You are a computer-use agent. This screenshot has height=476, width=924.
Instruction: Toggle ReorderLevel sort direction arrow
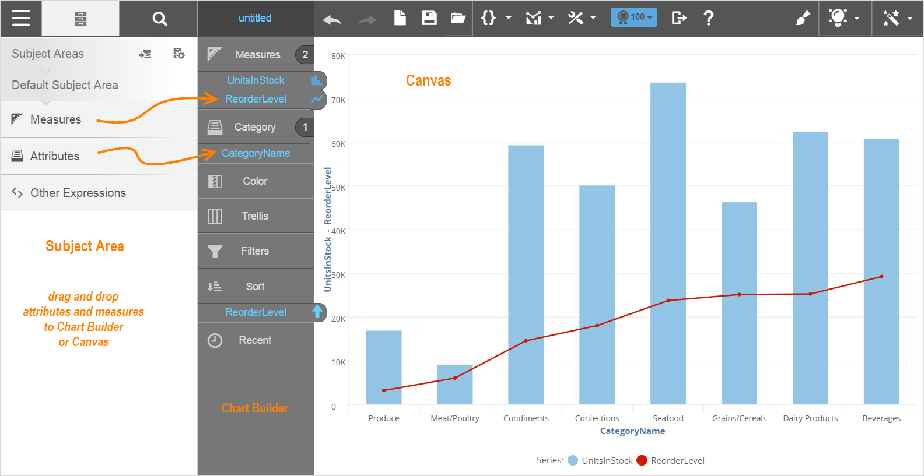(x=317, y=312)
